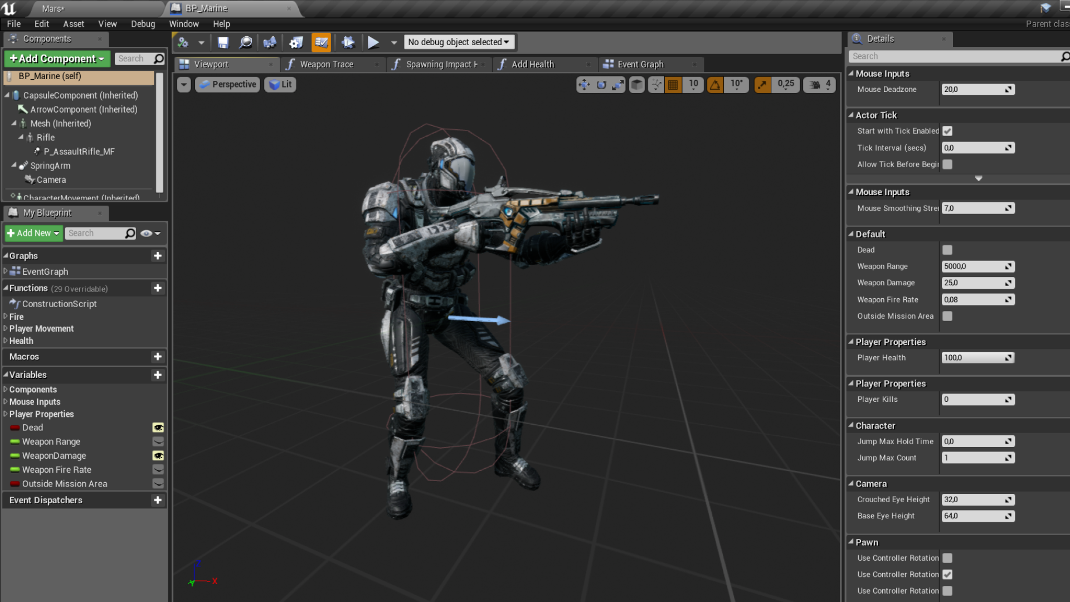Select the rotate gizmo mode icon
This screenshot has width=1070, height=602.
(x=601, y=85)
